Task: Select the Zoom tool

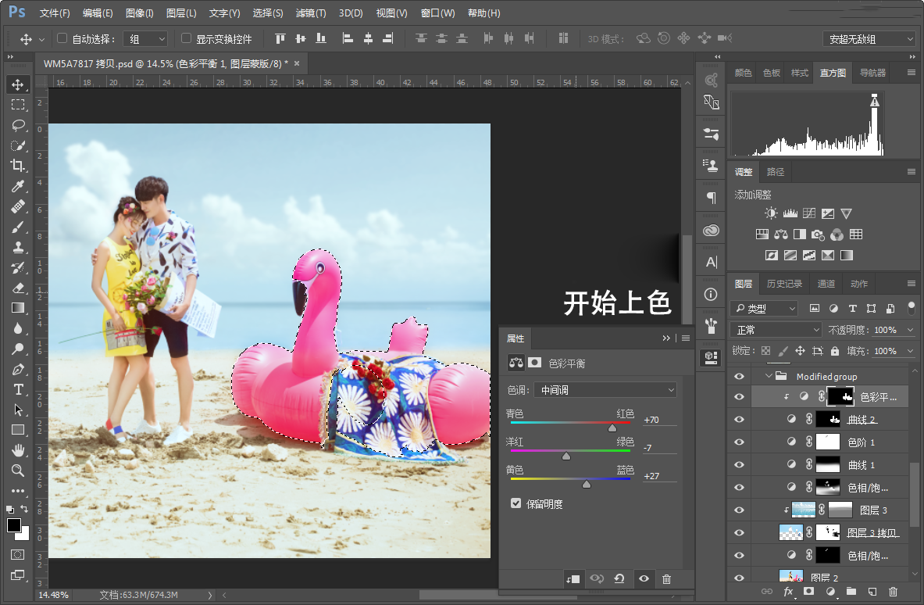Action: point(18,471)
